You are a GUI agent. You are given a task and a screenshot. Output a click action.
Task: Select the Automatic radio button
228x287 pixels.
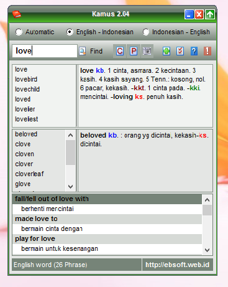[x=19, y=32]
